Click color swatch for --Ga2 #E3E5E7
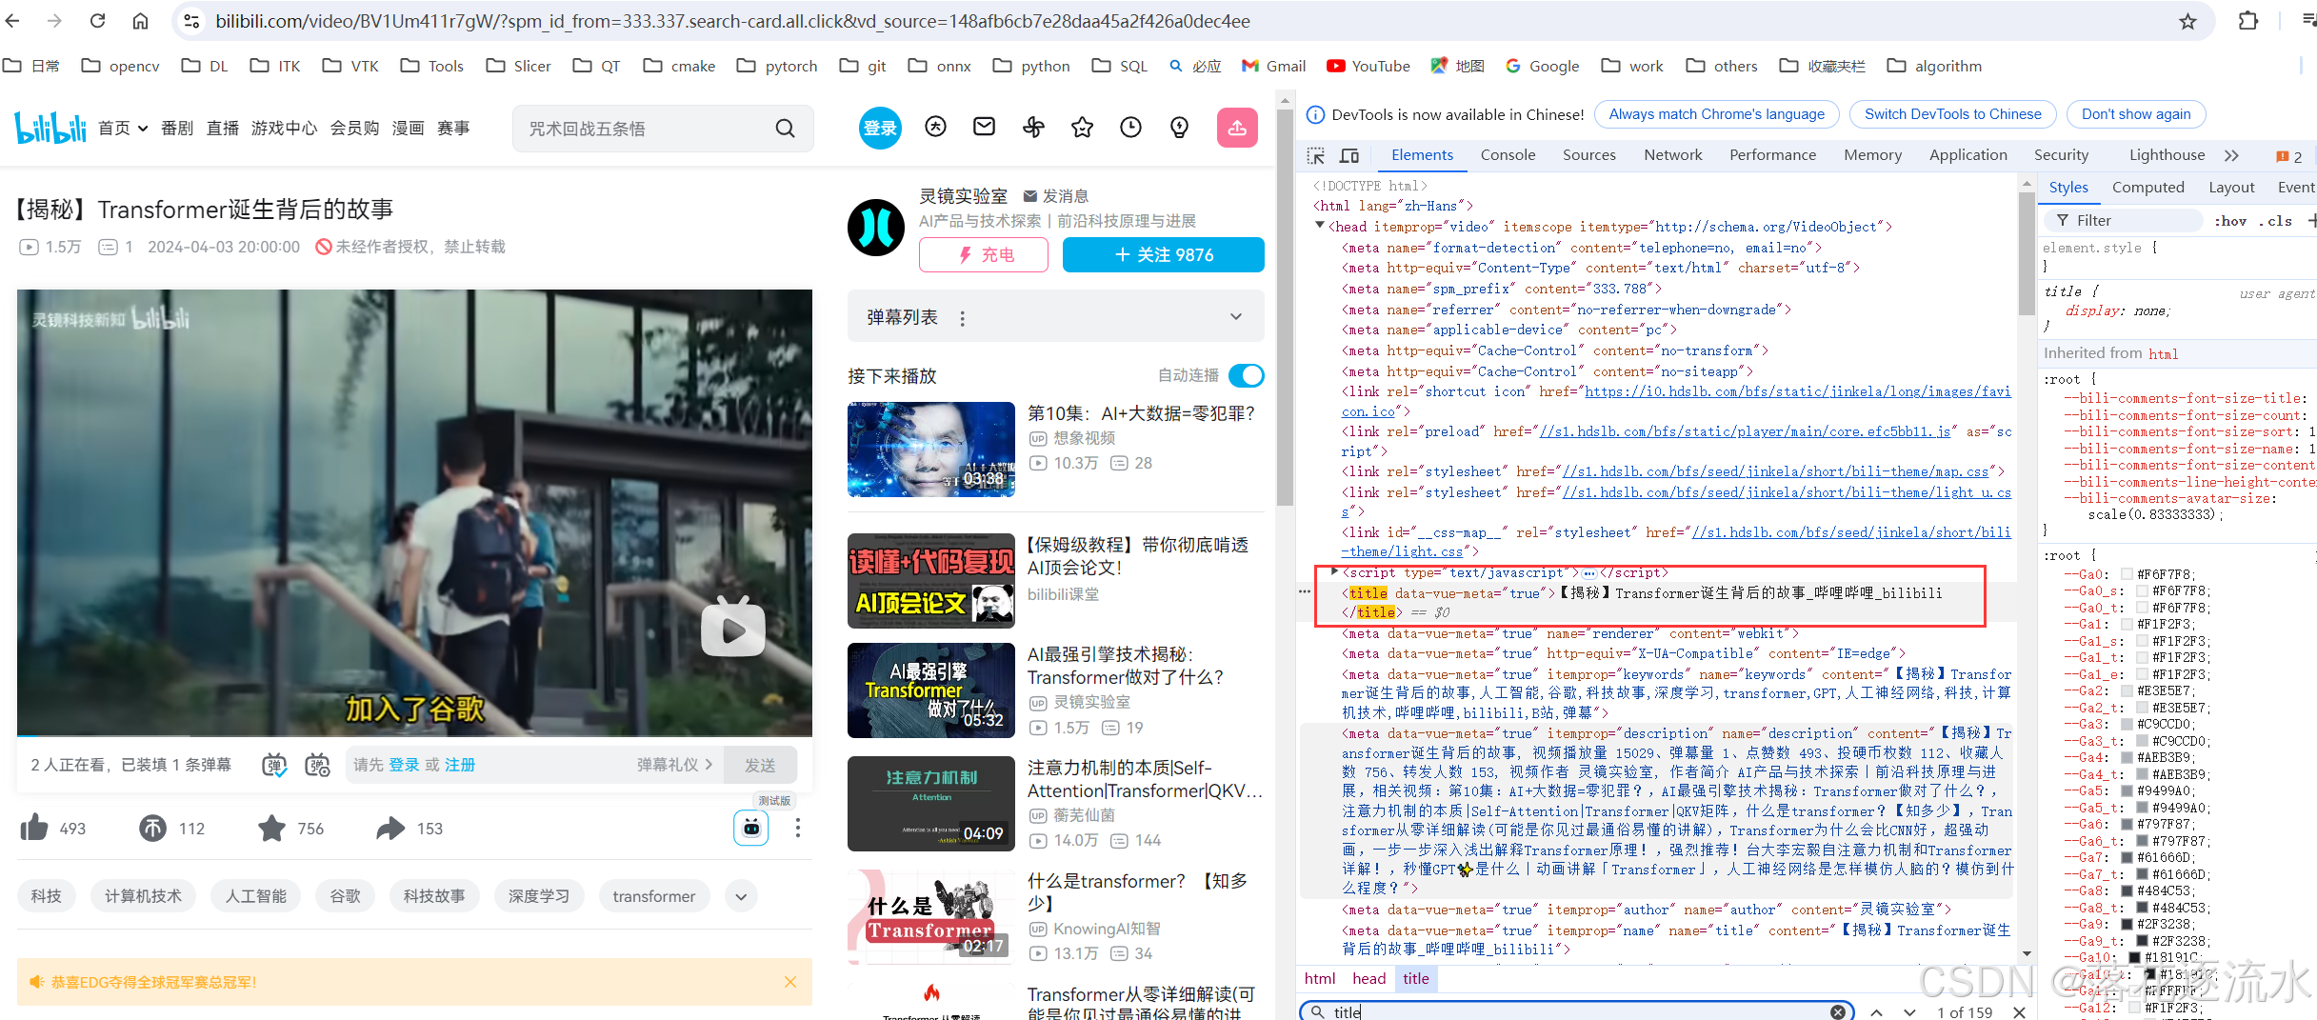This screenshot has height=1020, width=2317. [2127, 691]
